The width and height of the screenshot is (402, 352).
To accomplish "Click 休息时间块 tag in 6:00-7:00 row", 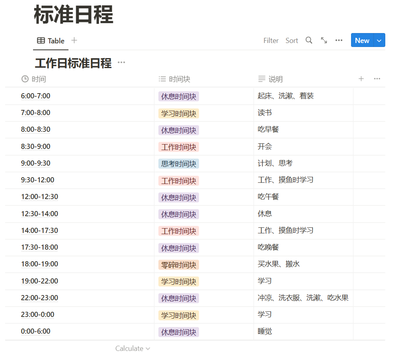I will pyautogui.click(x=179, y=96).
